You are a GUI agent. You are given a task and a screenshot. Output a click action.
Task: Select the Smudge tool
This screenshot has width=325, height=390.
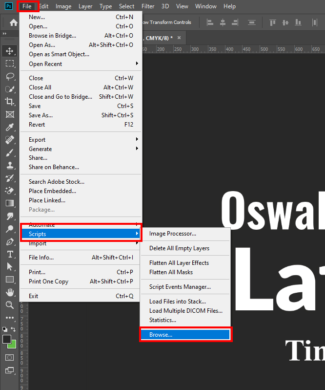pyautogui.click(x=10, y=216)
